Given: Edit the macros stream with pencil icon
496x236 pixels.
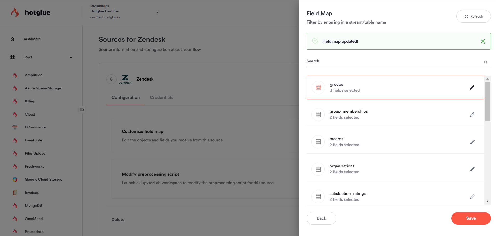Looking at the screenshot, I should pos(472,142).
